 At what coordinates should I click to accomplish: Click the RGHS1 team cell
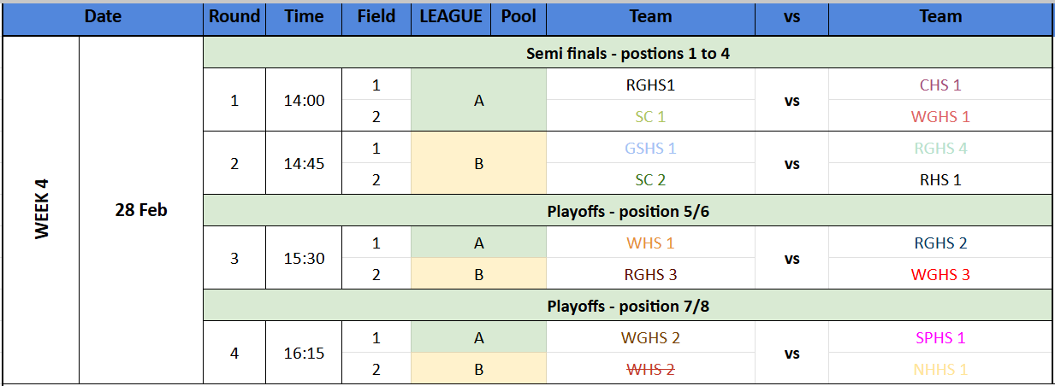tap(650, 85)
